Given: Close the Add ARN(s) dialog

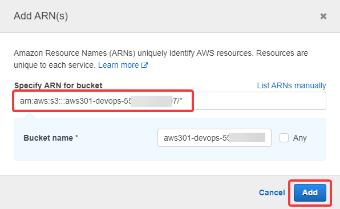Looking at the screenshot, I should click(323, 16).
